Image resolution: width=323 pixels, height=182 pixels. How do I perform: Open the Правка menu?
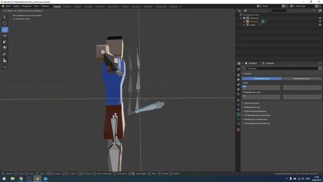pos(16,6)
